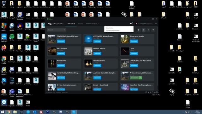
Task: Open the Neon Noir Ray Tracing Benchmark thumbnail
Action: coord(125,87)
